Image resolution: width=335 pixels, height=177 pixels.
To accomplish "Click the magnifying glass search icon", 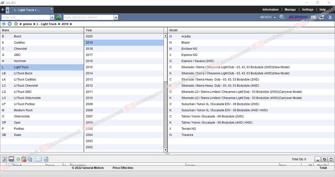I will (282, 17).
